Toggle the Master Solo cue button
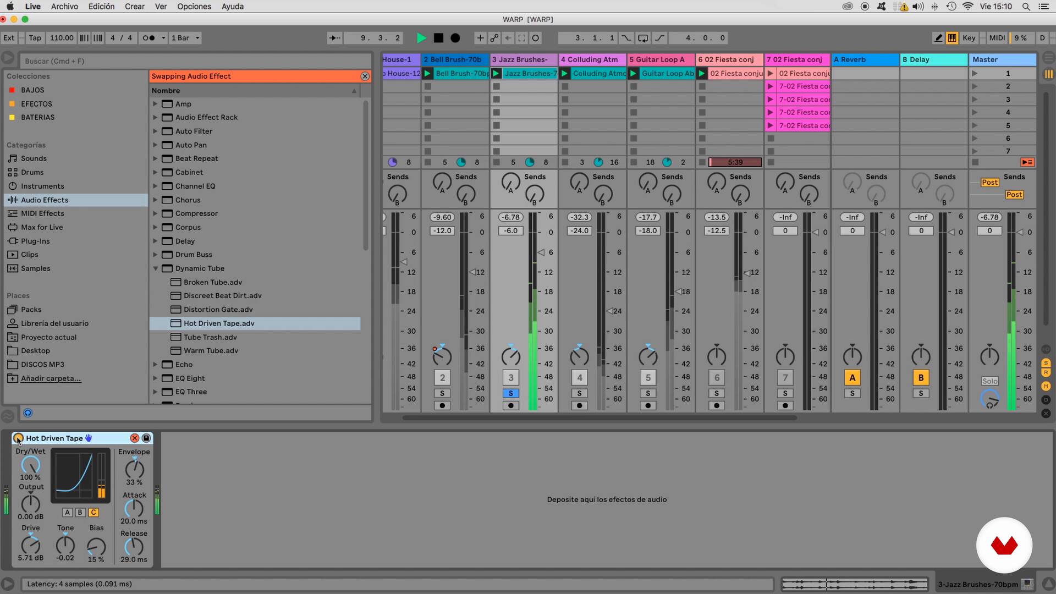The width and height of the screenshot is (1056, 594). (989, 381)
